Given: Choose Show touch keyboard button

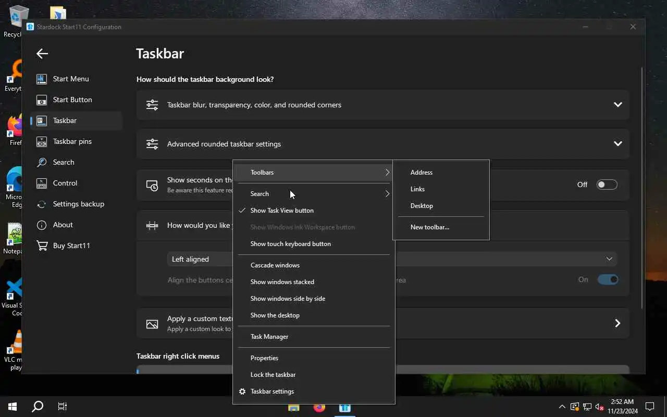Looking at the screenshot, I should (x=314, y=244).
